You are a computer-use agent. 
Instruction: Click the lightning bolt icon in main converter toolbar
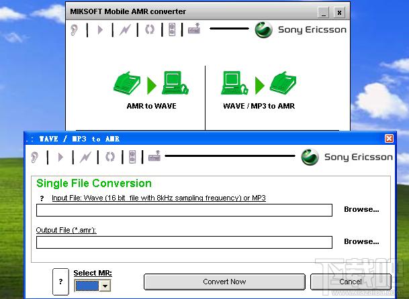coord(125,29)
